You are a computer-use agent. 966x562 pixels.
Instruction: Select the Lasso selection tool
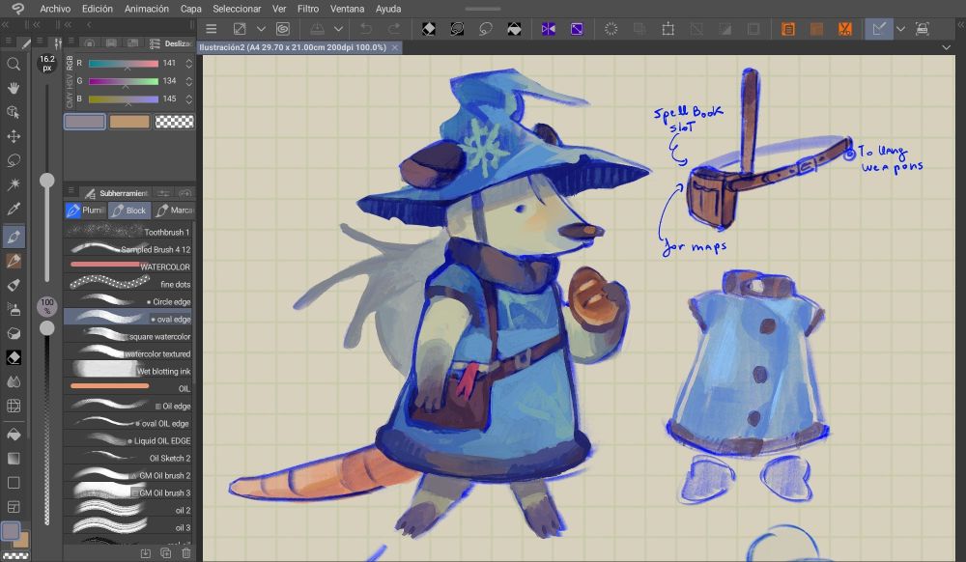(13, 160)
